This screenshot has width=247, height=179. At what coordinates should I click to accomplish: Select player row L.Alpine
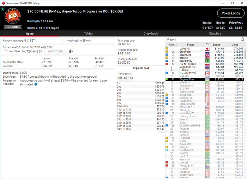pos(205,70)
